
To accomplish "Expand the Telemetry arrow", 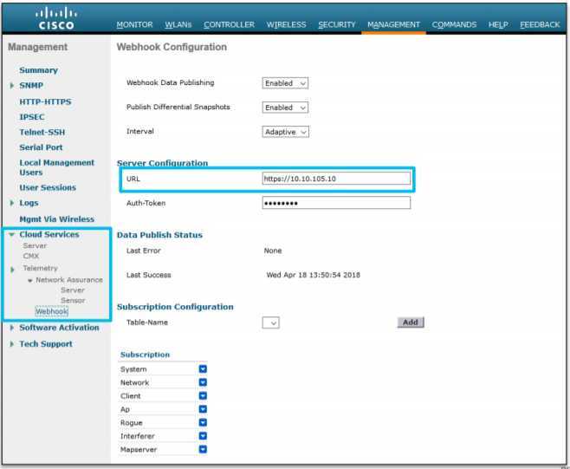I will click(x=12, y=270).
